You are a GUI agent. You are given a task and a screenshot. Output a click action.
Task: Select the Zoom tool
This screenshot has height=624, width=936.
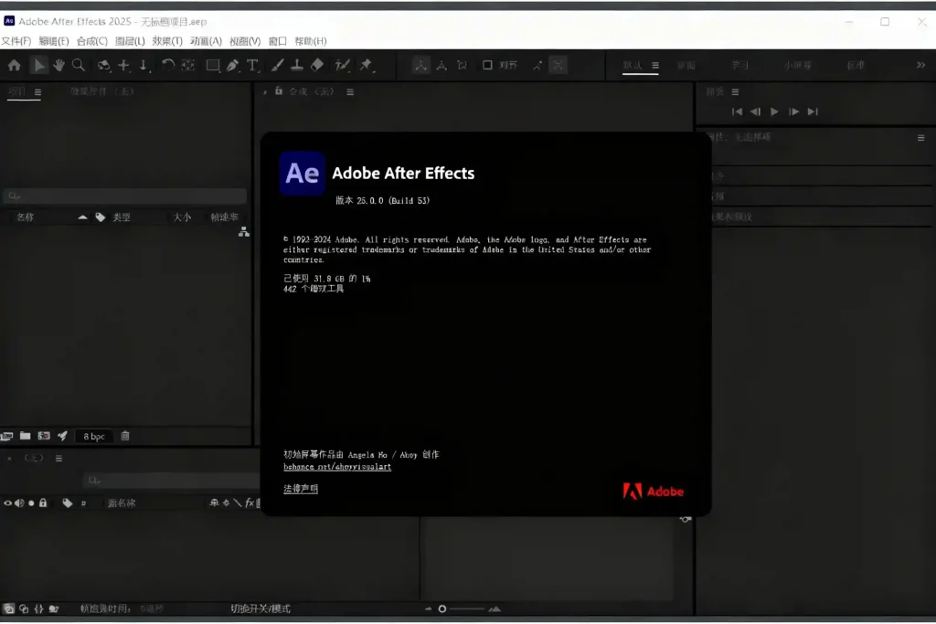[78, 65]
